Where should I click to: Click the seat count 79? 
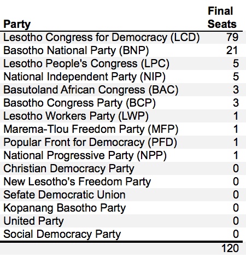tap(232, 37)
